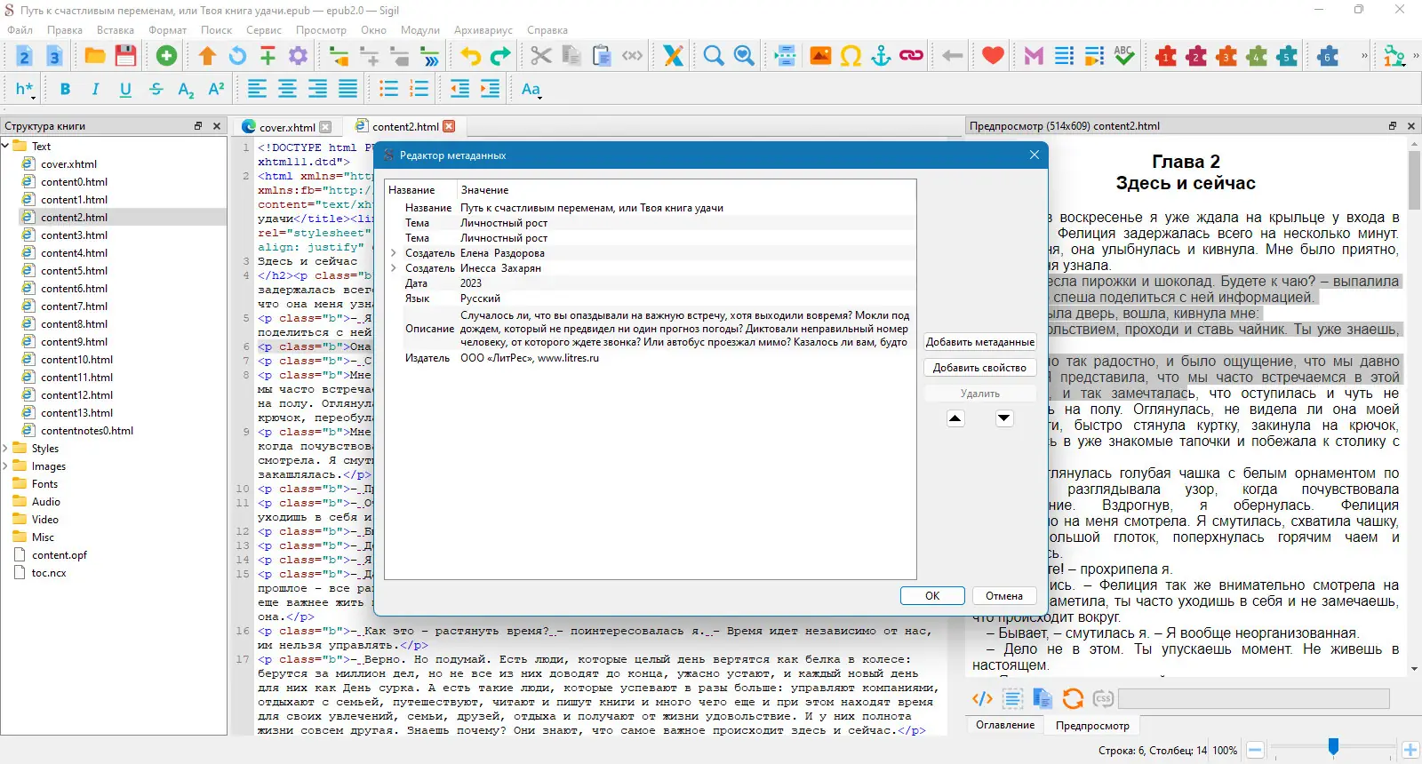Open the Сервис menu

click(264, 30)
